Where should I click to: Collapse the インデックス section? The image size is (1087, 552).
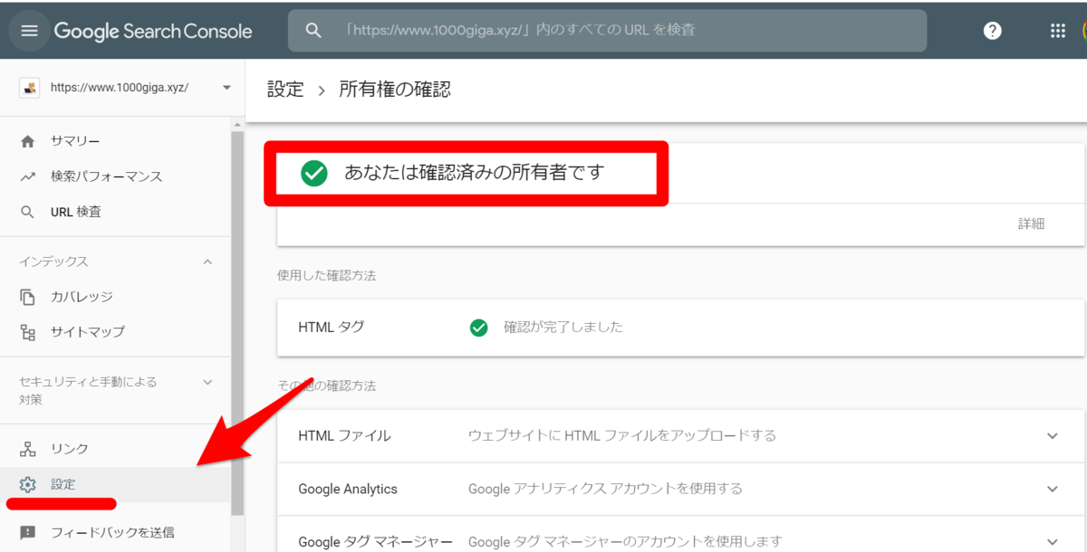click(x=207, y=262)
